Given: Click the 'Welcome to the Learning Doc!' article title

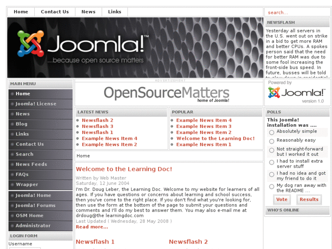Looking at the screenshot, I should click(124, 169).
